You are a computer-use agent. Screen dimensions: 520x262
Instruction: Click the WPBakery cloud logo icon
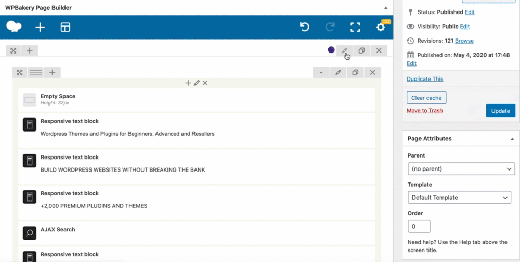14,27
